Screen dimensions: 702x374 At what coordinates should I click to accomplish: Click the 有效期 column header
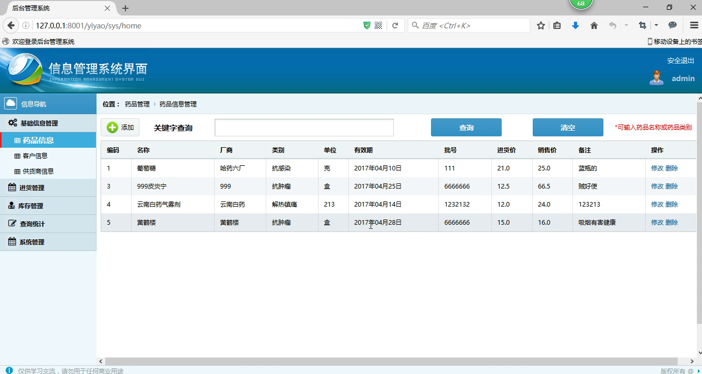coord(363,150)
